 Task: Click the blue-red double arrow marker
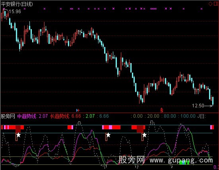coord(78,111)
